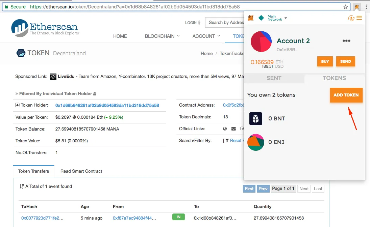Open the HOME menu item
The width and height of the screenshot is (370, 227).
coord(120,36)
